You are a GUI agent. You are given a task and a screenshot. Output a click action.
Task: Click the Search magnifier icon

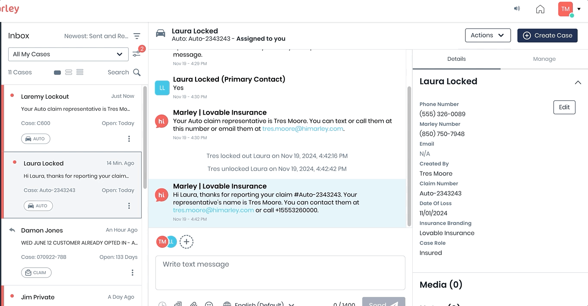click(x=137, y=72)
